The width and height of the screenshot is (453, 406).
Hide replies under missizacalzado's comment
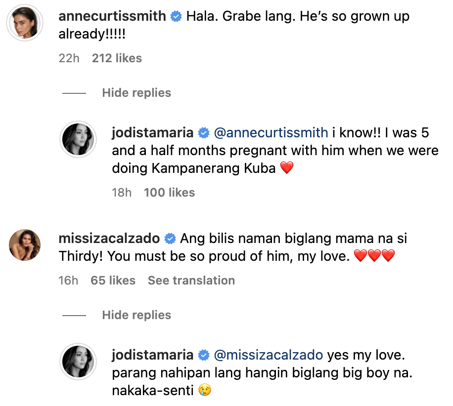tap(136, 315)
